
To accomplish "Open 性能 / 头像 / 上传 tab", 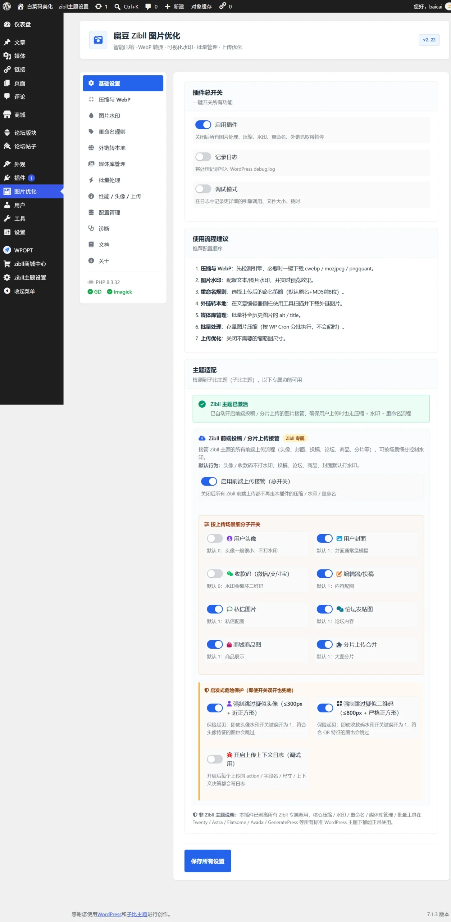I will 123,196.
